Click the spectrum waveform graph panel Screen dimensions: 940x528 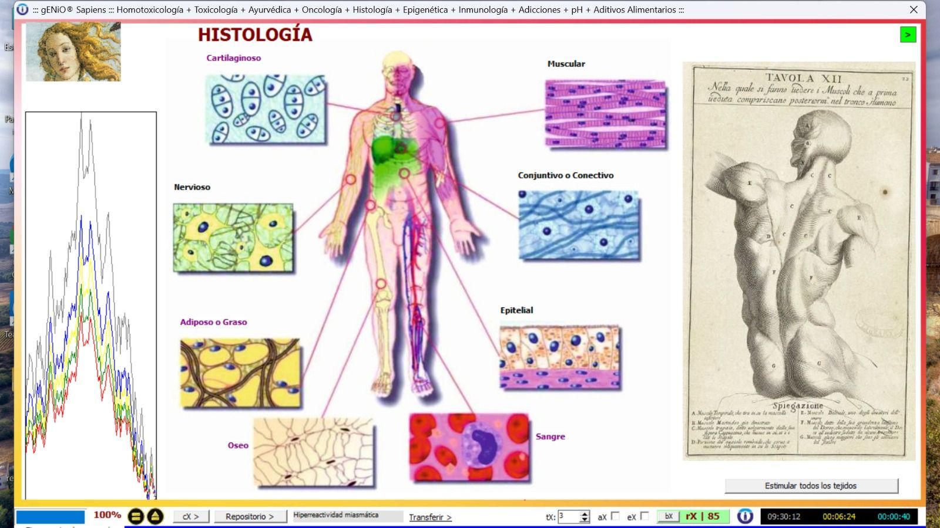pos(91,305)
